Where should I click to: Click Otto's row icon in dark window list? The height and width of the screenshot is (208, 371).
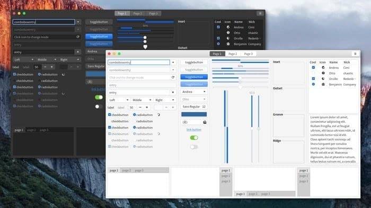(x=228, y=33)
